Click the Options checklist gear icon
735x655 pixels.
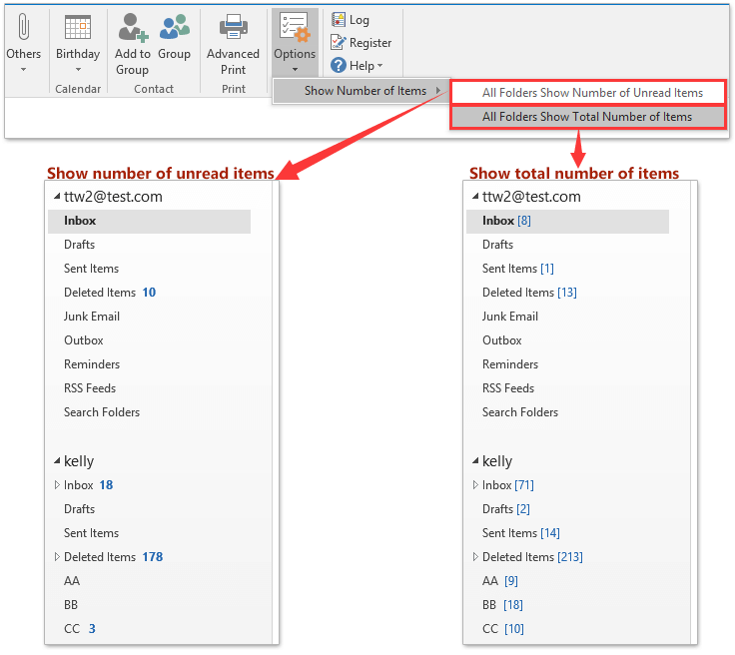(x=295, y=29)
